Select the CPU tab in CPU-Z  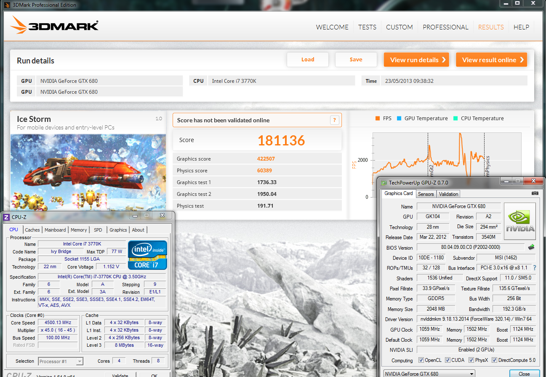point(14,229)
